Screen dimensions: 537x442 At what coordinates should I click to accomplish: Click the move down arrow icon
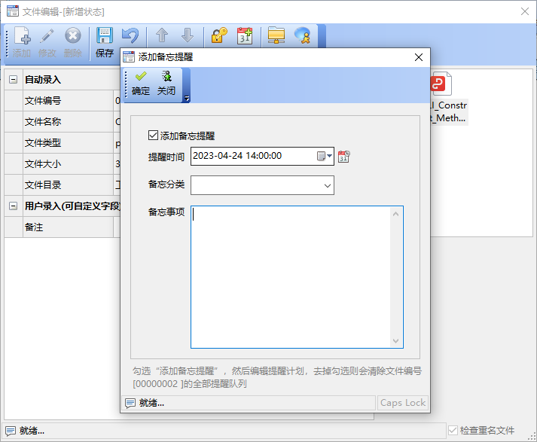(188, 35)
